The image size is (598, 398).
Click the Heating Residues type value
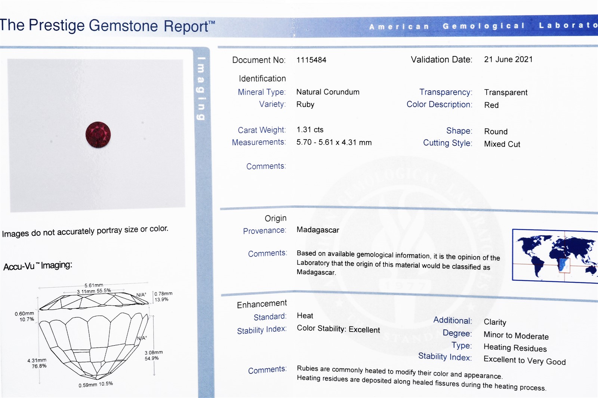point(515,348)
